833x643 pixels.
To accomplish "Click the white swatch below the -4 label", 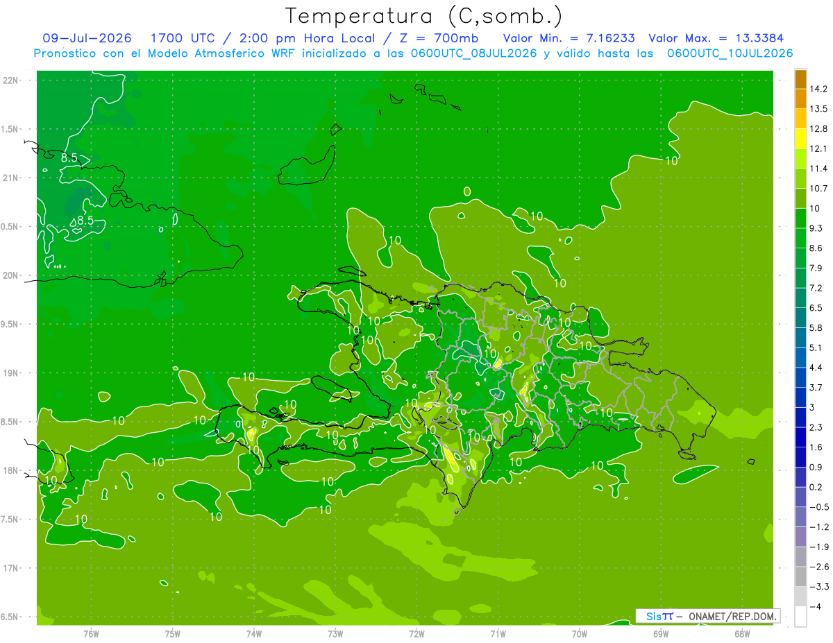I will [800, 617].
